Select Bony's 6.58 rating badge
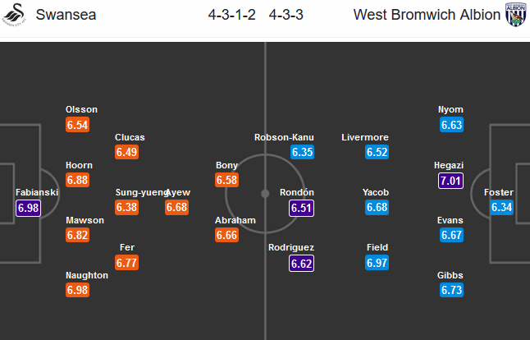This screenshot has height=340, width=530. pos(226,180)
